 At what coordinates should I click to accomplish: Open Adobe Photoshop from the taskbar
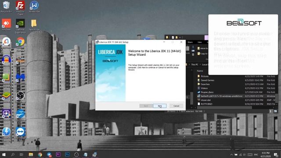(67, 154)
